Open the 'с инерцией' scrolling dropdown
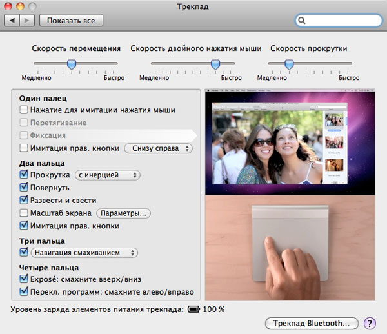Viewport: 387px width, 334px height. [108, 175]
